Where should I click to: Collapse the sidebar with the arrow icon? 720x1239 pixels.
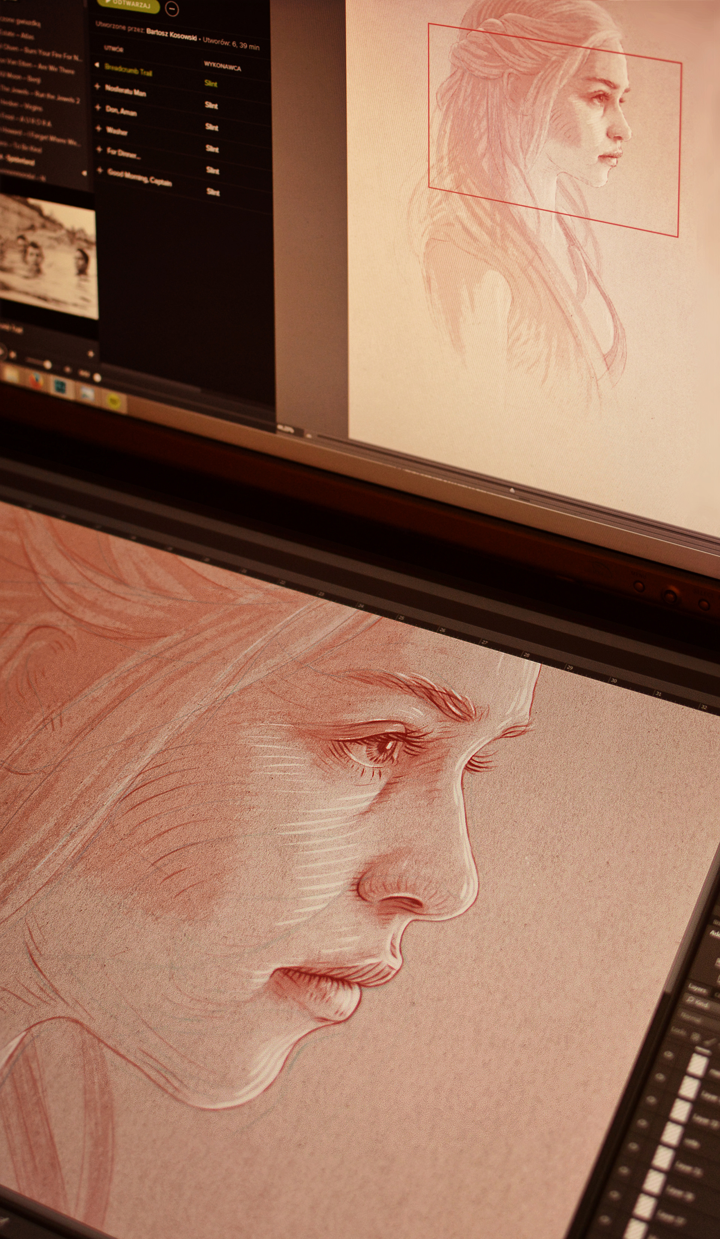tap(84, 174)
